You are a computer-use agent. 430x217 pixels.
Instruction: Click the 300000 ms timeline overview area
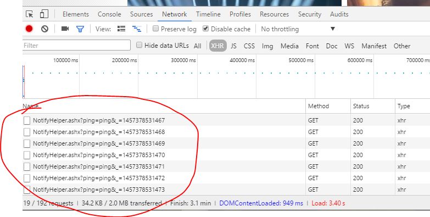coord(167,76)
